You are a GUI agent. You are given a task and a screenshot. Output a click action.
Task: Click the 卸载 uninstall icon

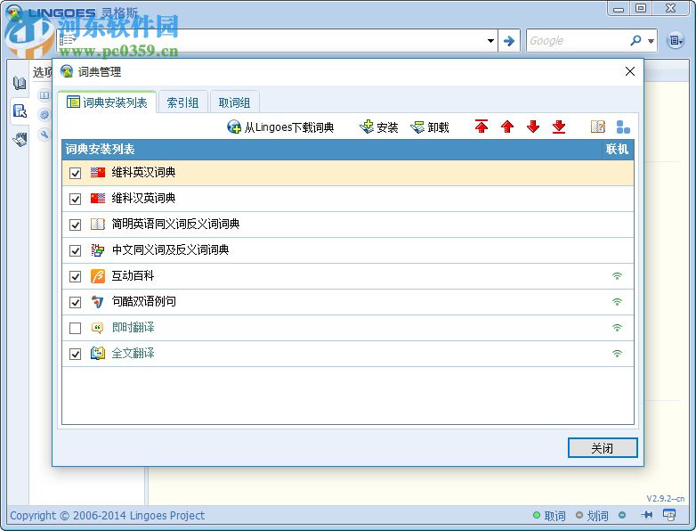[417, 127]
